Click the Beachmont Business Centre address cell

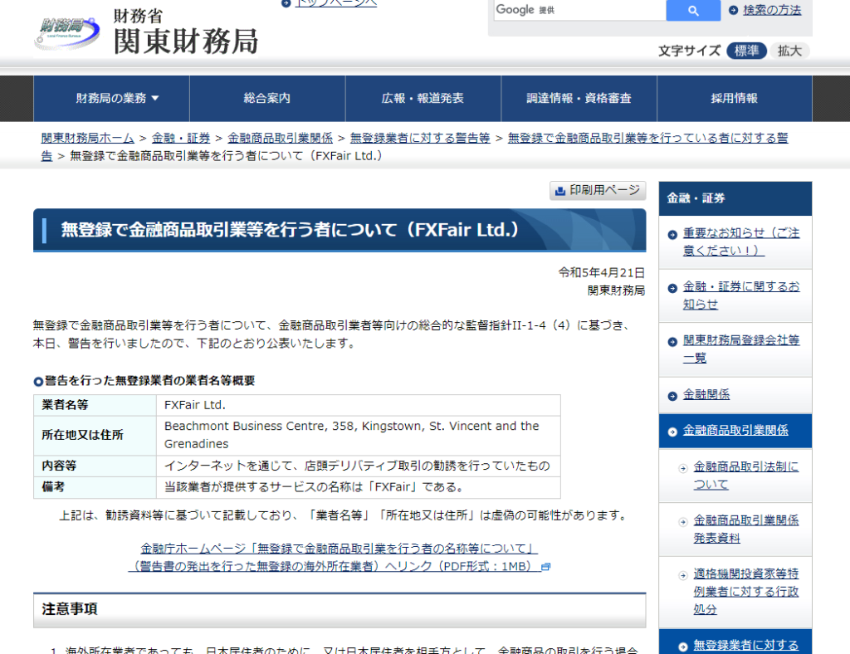(x=359, y=436)
